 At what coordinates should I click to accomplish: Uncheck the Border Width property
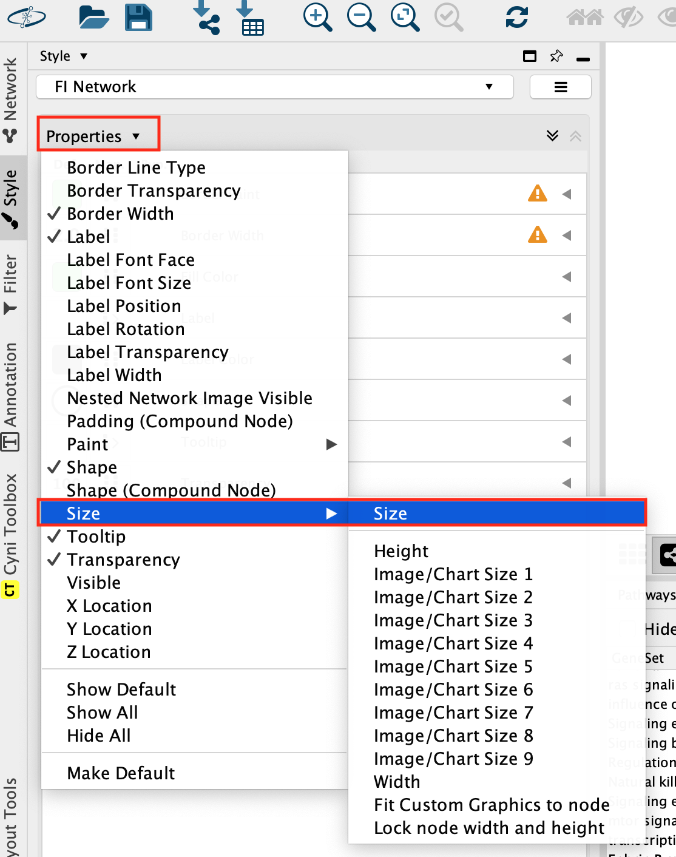(120, 214)
